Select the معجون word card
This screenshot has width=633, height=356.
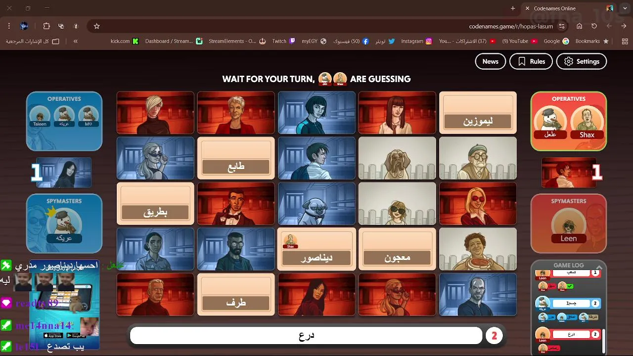point(397,249)
